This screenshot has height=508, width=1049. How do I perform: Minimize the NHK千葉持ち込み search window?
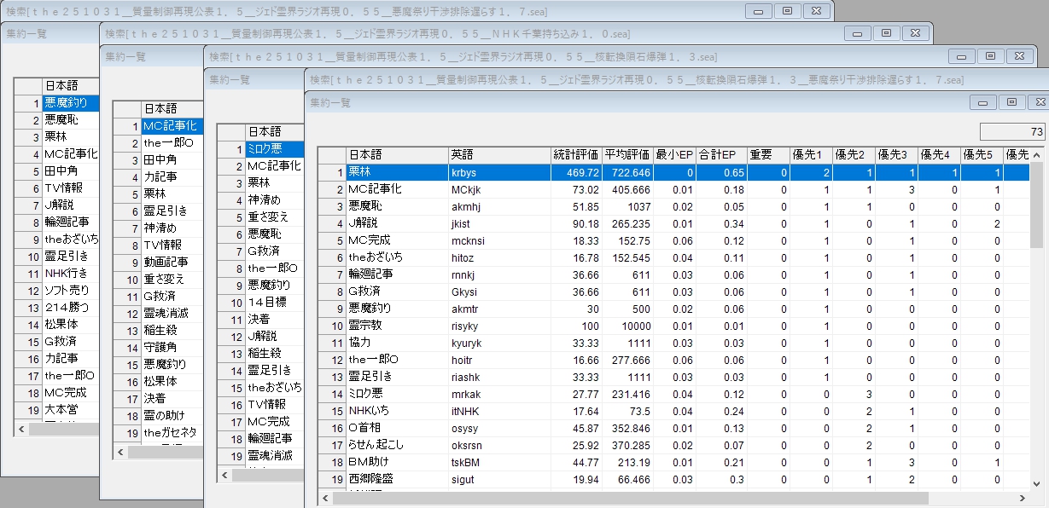(x=859, y=32)
